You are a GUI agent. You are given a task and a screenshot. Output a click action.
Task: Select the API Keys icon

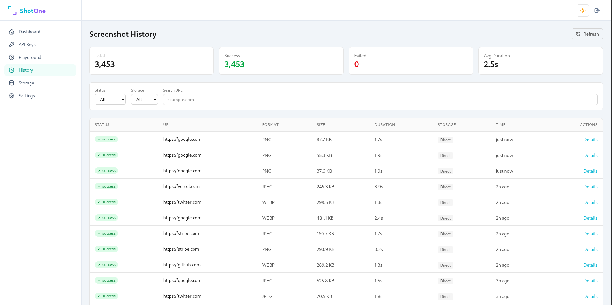[12, 44]
